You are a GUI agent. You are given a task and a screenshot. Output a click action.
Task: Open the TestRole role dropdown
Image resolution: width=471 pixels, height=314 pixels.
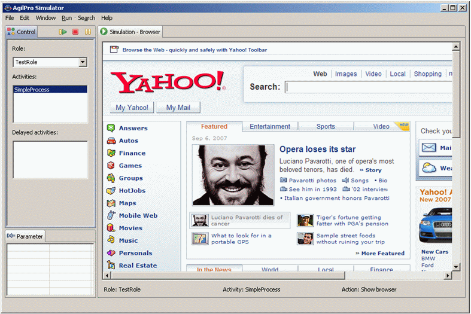83,62
